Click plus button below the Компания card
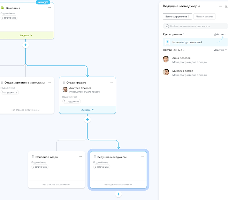 coord(25,45)
